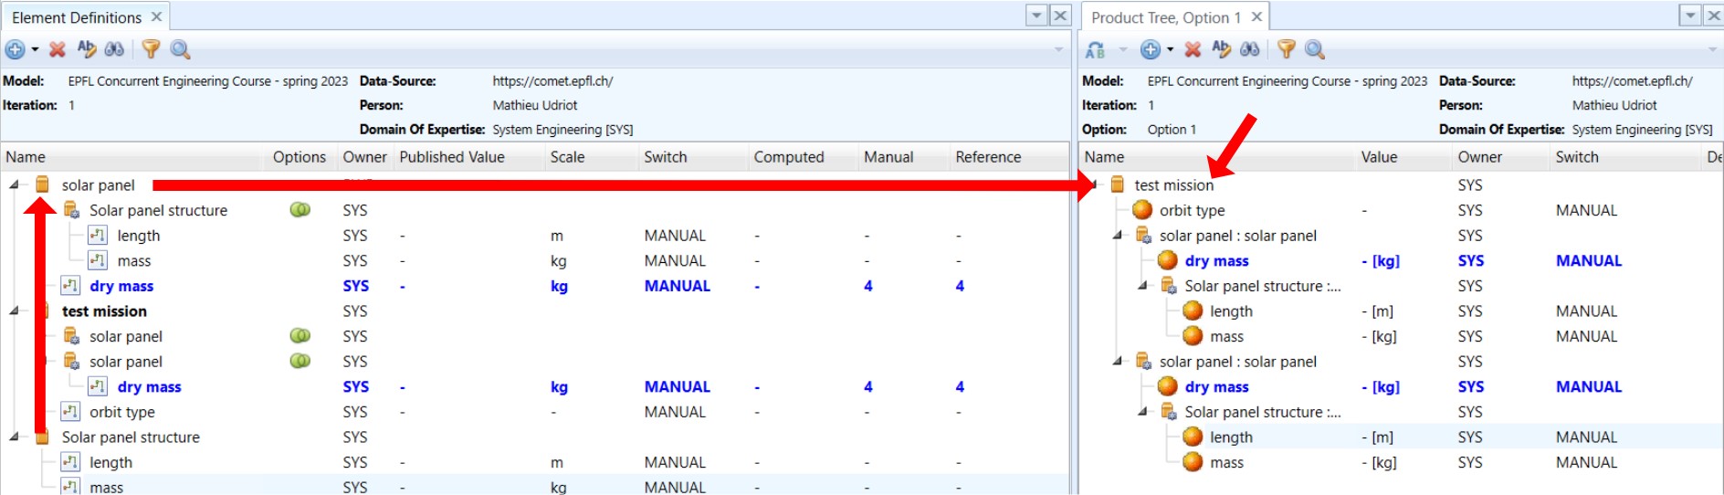Collapse the bold 'test mission' element definition

click(x=15, y=311)
